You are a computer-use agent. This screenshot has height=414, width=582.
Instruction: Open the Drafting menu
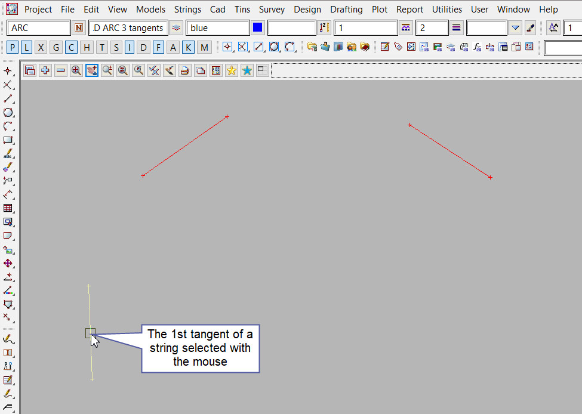pyautogui.click(x=346, y=10)
